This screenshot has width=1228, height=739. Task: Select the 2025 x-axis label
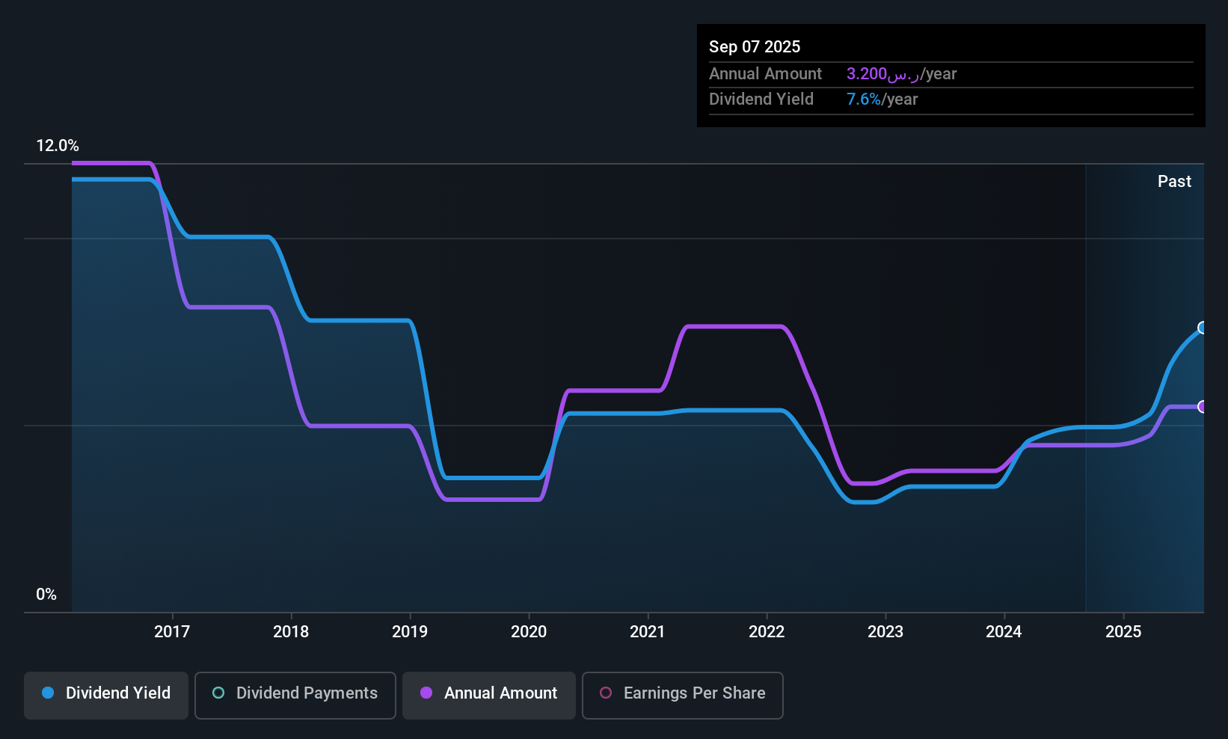tap(1123, 632)
